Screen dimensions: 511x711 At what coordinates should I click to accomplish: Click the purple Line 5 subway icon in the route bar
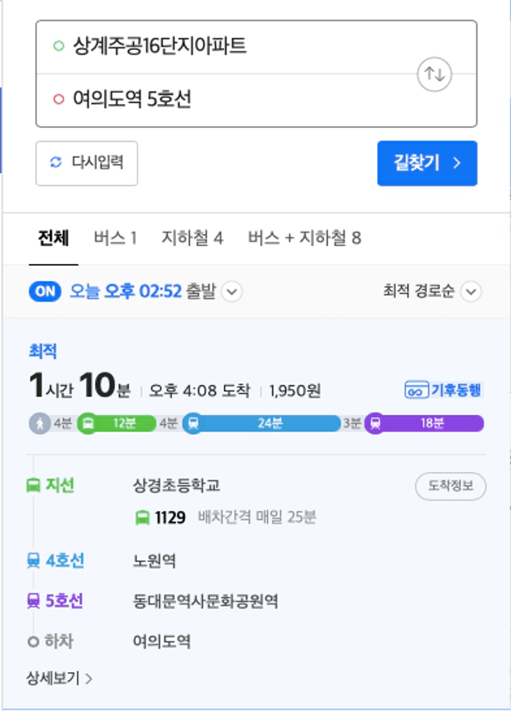point(375,424)
